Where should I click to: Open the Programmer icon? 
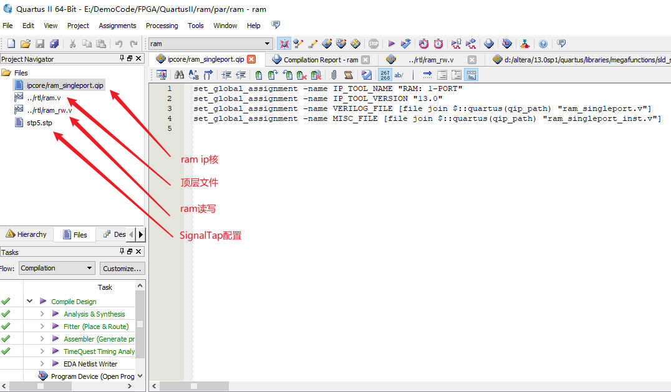tap(506, 44)
